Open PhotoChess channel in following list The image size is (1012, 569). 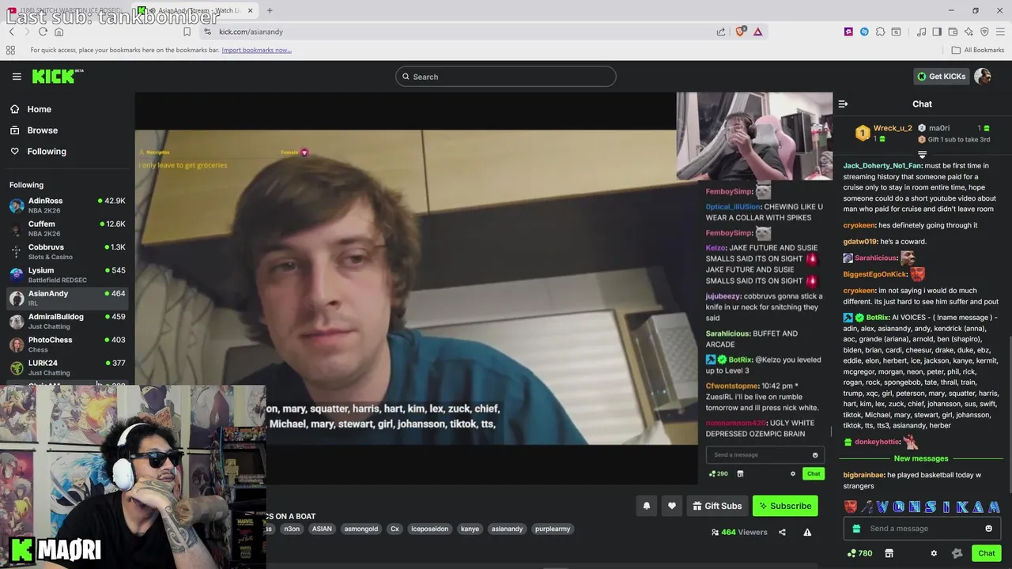(x=67, y=344)
